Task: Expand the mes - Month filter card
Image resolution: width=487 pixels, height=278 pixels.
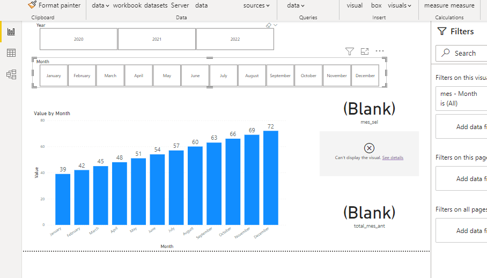Action: point(462,99)
